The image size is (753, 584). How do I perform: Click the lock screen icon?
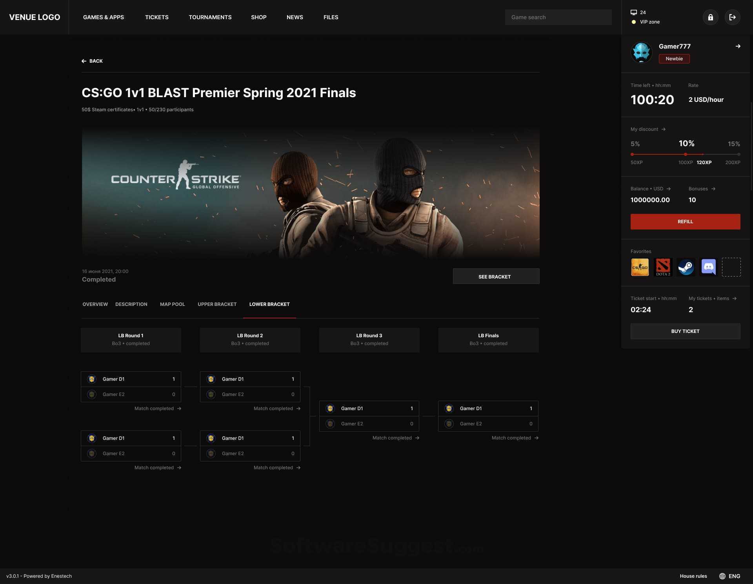pyautogui.click(x=710, y=17)
